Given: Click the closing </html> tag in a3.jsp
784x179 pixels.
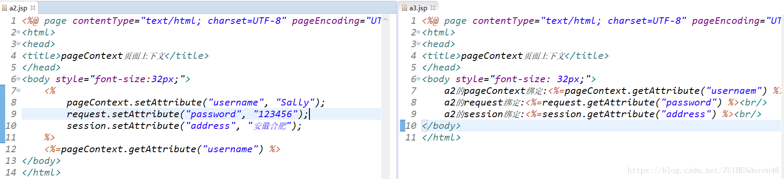Looking at the screenshot, I should pos(441,137).
